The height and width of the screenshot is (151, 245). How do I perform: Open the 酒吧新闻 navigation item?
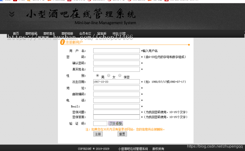[x=31, y=33]
